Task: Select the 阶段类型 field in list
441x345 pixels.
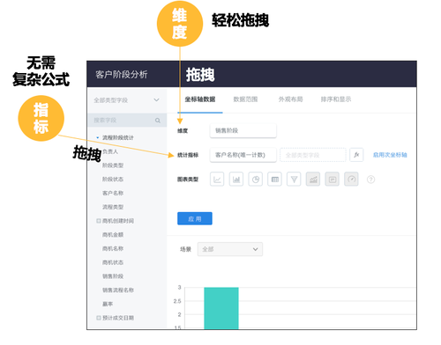Action: [113, 165]
